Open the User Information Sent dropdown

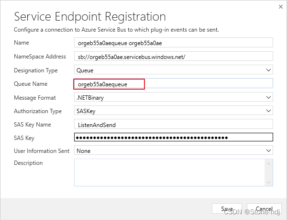pyautogui.click(x=174, y=150)
